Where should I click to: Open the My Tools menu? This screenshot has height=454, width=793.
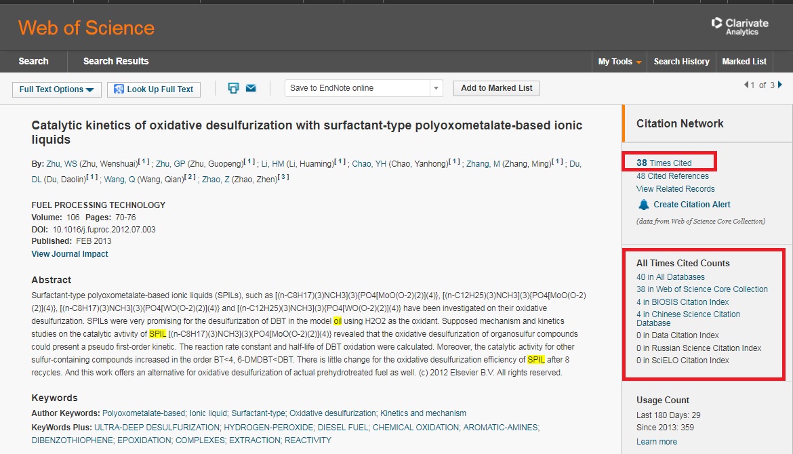(619, 62)
